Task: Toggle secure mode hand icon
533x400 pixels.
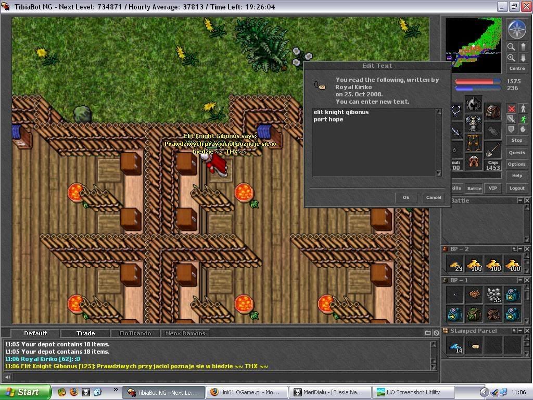Action: (523, 129)
